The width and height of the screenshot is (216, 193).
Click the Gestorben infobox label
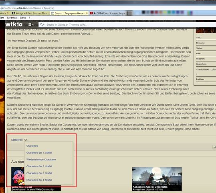tap(201, 64)
